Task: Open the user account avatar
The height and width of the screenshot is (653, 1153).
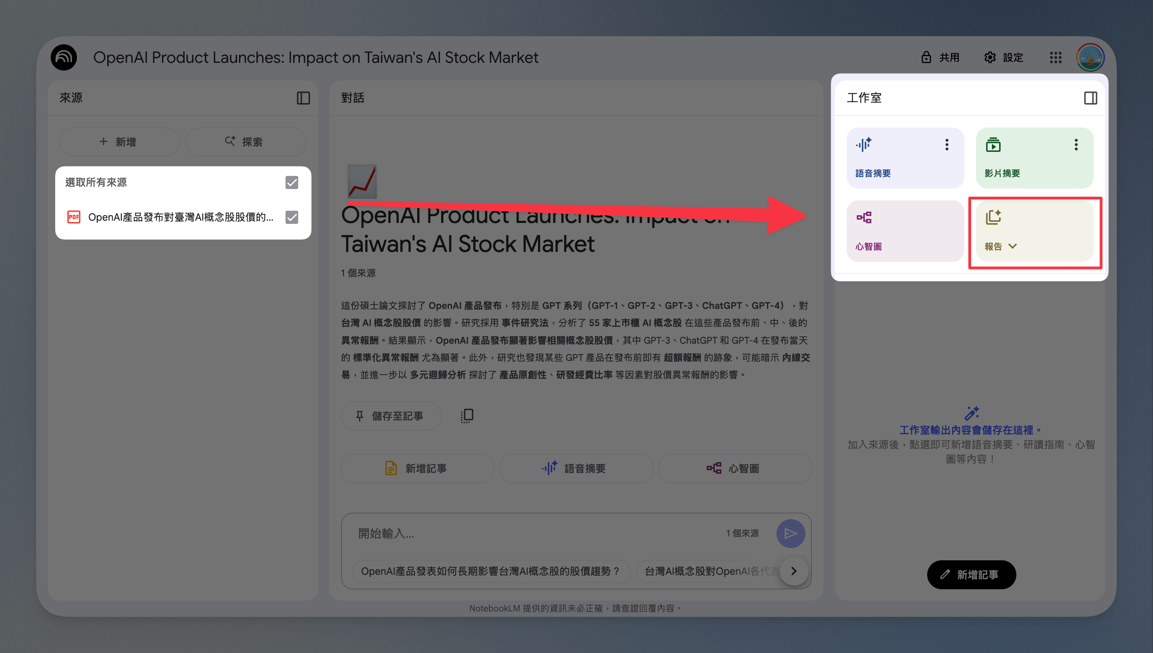Action: pyautogui.click(x=1090, y=57)
